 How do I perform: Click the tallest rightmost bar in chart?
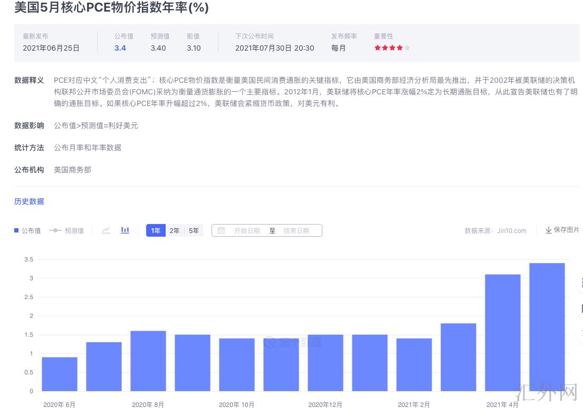tap(547, 327)
